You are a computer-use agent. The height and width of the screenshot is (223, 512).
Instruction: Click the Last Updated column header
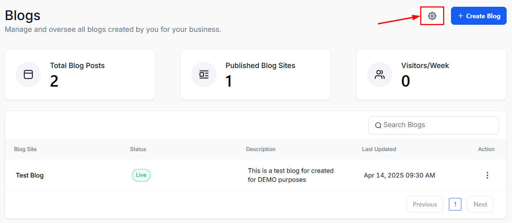(379, 149)
